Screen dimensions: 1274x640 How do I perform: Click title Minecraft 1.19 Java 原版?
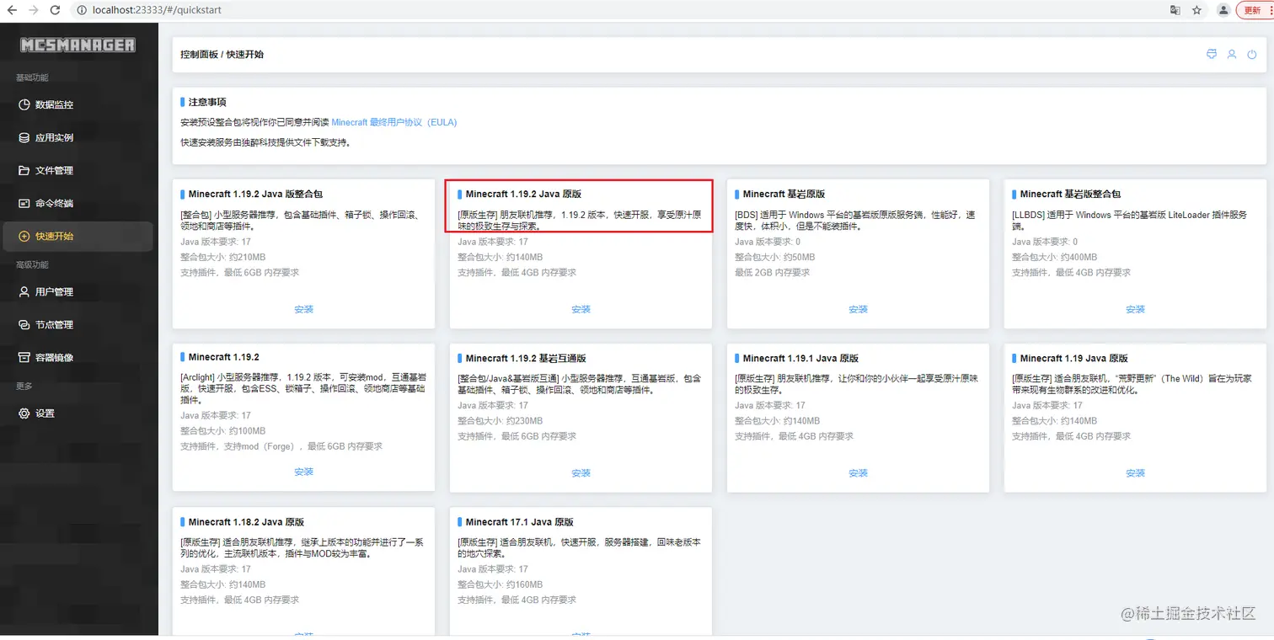pyautogui.click(x=1073, y=358)
